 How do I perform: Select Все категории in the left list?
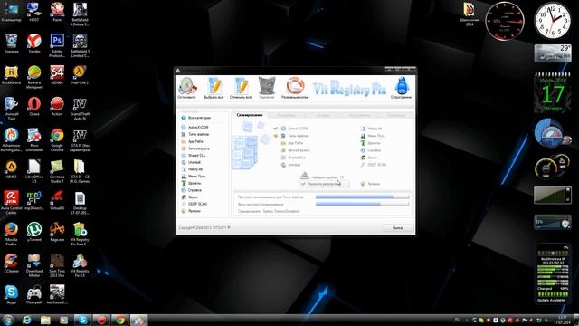pos(196,118)
